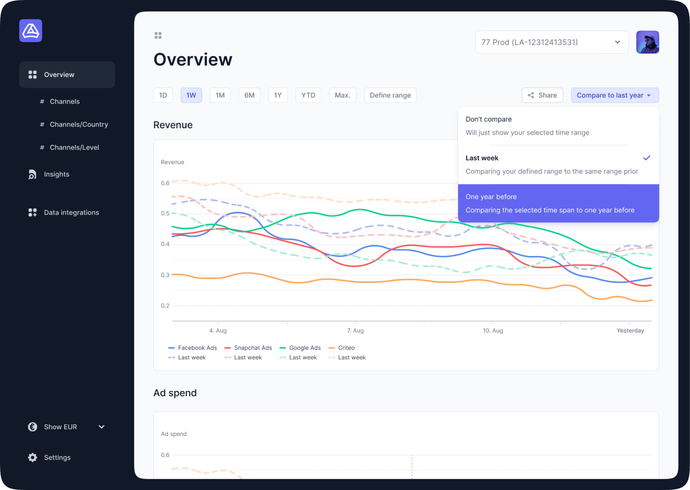Click the grid icon above Overview title
Screen dimensions: 690x490
(x=158, y=36)
